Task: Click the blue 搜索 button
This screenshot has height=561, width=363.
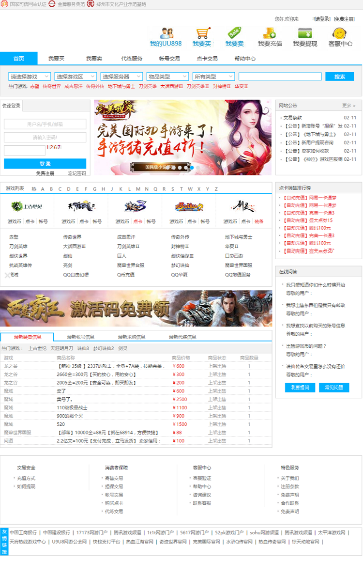Action: pos(339,77)
